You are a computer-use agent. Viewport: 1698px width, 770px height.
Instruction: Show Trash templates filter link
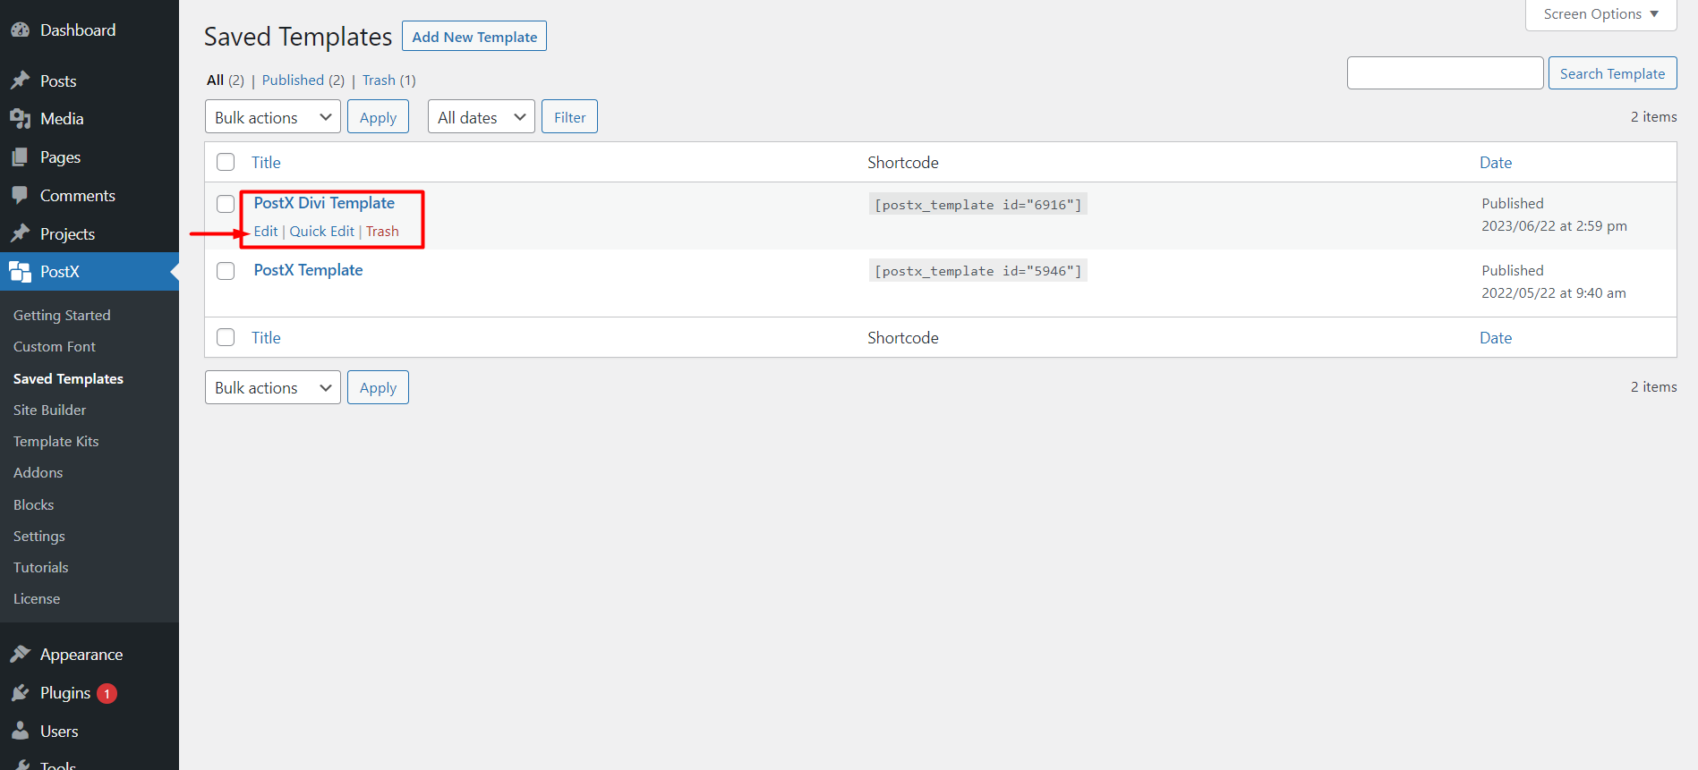click(x=379, y=80)
